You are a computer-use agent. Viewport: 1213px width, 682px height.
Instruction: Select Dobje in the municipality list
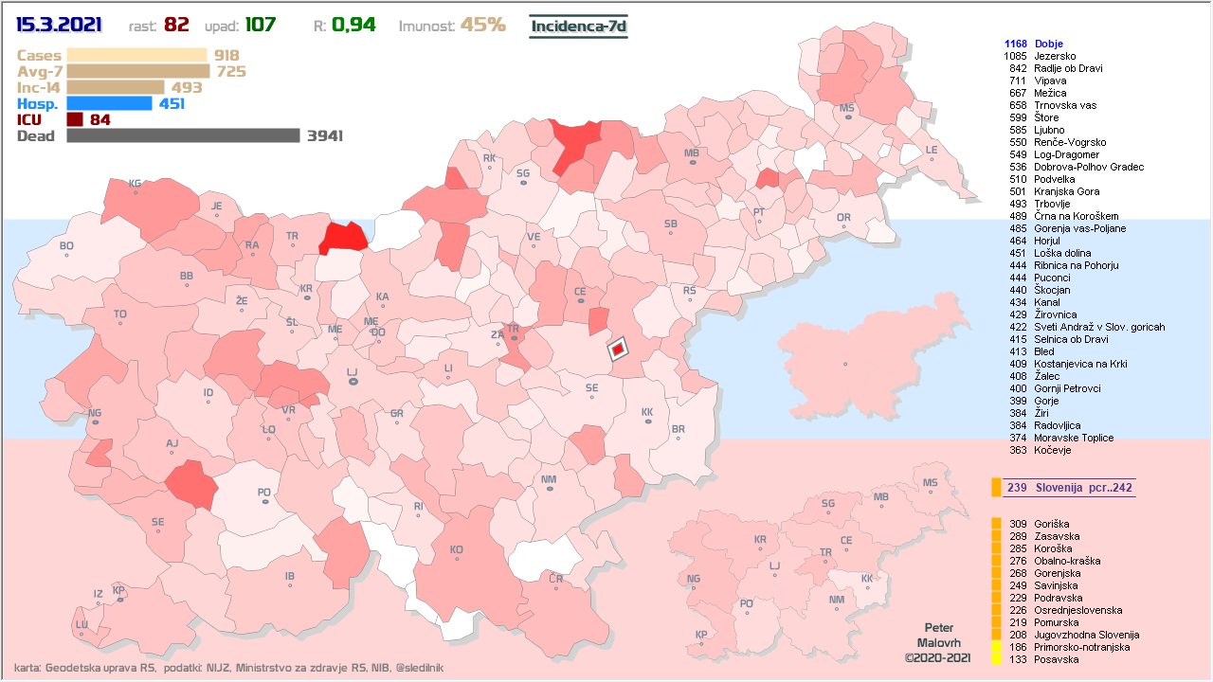coord(1048,44)
